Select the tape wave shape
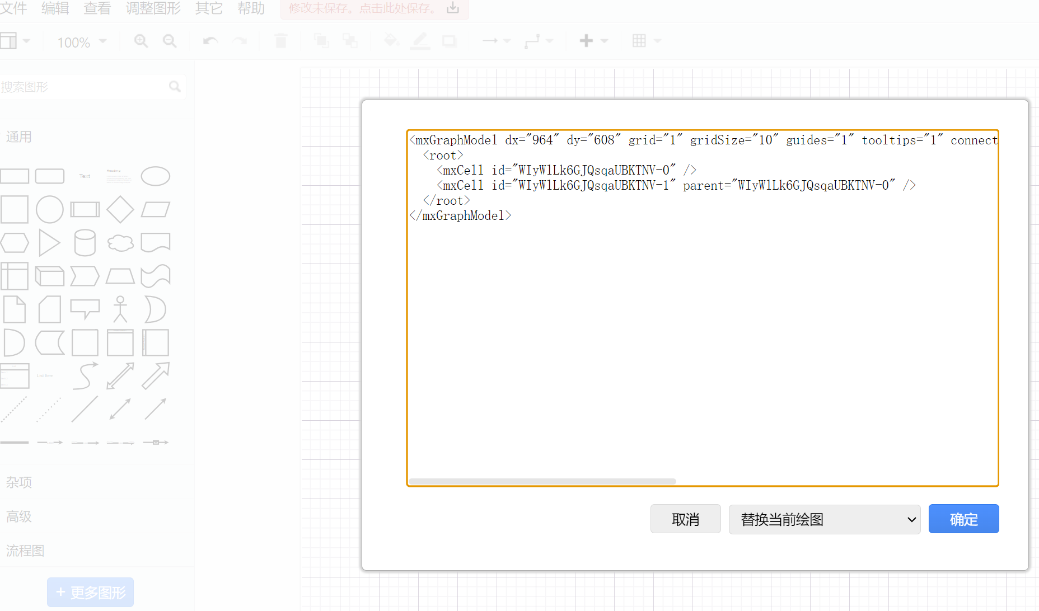 (x=156, y=276)
